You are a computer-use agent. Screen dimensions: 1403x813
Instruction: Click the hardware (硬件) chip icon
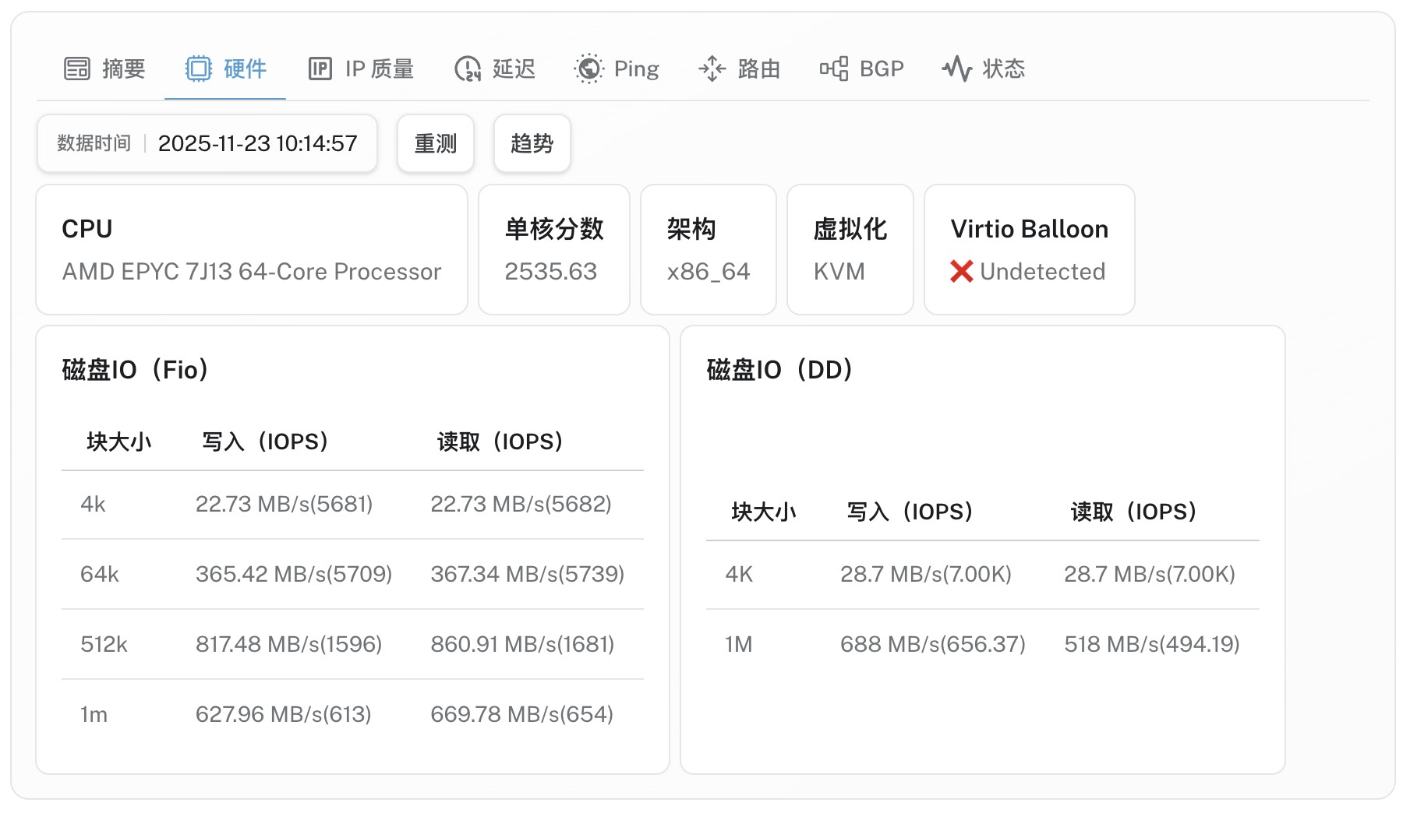pyautogui.click(x=198, y=69)
